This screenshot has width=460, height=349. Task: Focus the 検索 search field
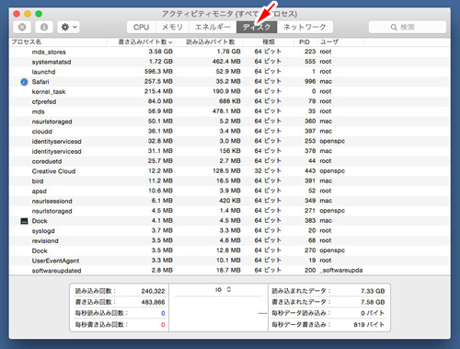click(408, 28)
